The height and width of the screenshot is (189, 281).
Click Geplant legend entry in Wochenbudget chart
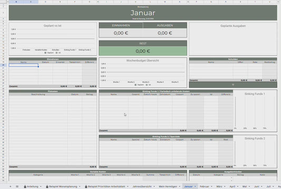(139, 85)
